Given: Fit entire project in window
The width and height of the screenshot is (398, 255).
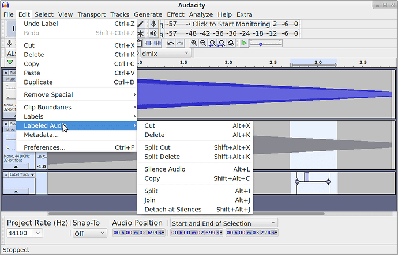Looking at the screenshot, I should [x=221, y=43].
